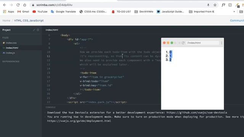
Task: Show more bookmarks with the chevron
Action: point(234,12)
